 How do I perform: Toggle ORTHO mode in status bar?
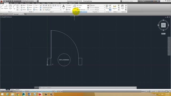pyautogui.click(x=27, y=92)
